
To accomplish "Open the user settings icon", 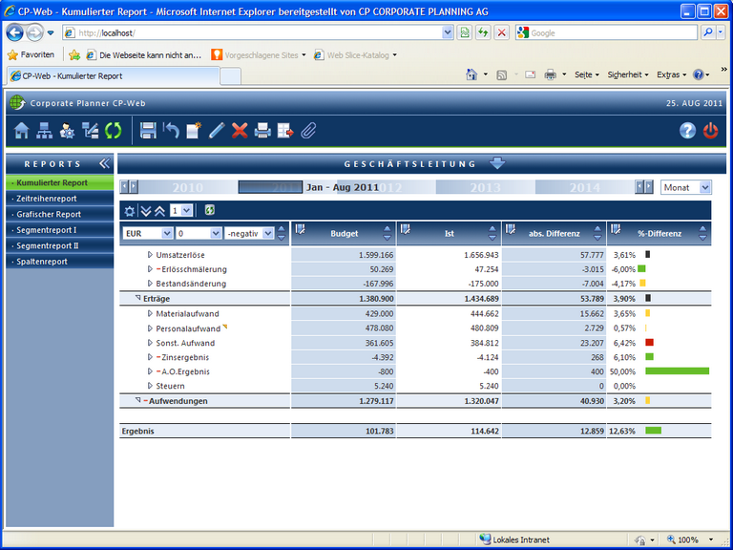I will coord(68,131).
